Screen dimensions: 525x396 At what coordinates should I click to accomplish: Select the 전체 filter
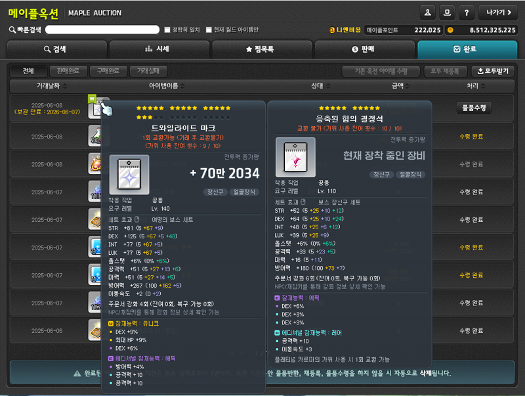(x=28, y=71)
